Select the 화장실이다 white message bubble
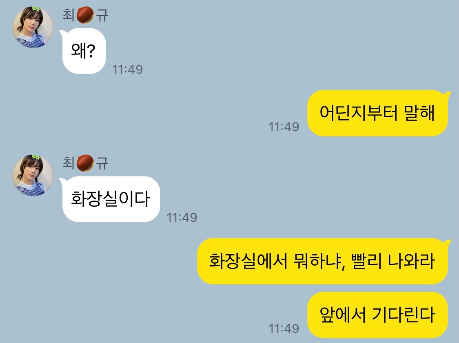This screenshot has width=459, height=343. [x=111, y=199]
